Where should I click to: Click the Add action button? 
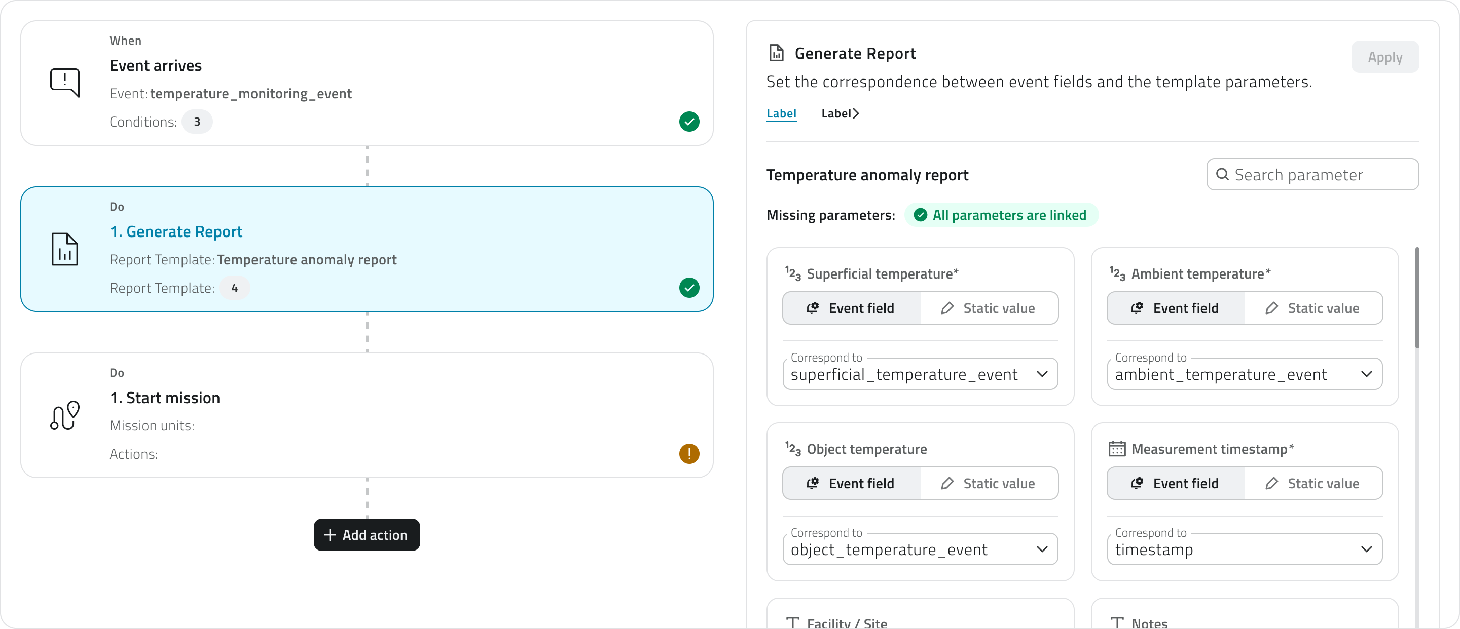click(367, 535)
